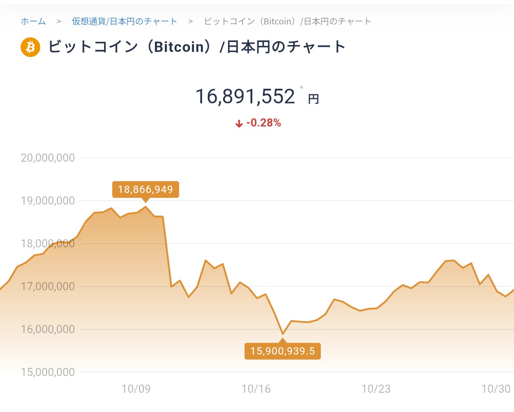
Task: Click the 18,866,949 high price label
Action: pos(146,189)
